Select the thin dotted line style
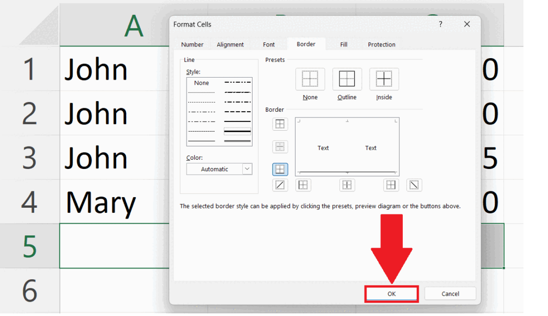Image resolution: width=548 pixels, height=316 pixels. click(x=201, y=102)
